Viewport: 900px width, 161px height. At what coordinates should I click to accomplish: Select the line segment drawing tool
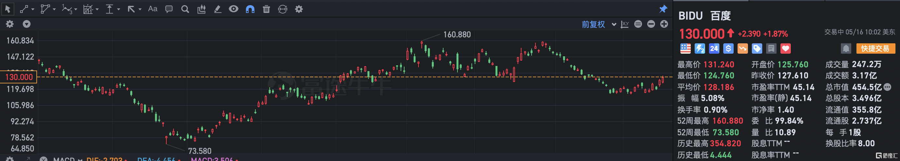click(x=24, y=9)
